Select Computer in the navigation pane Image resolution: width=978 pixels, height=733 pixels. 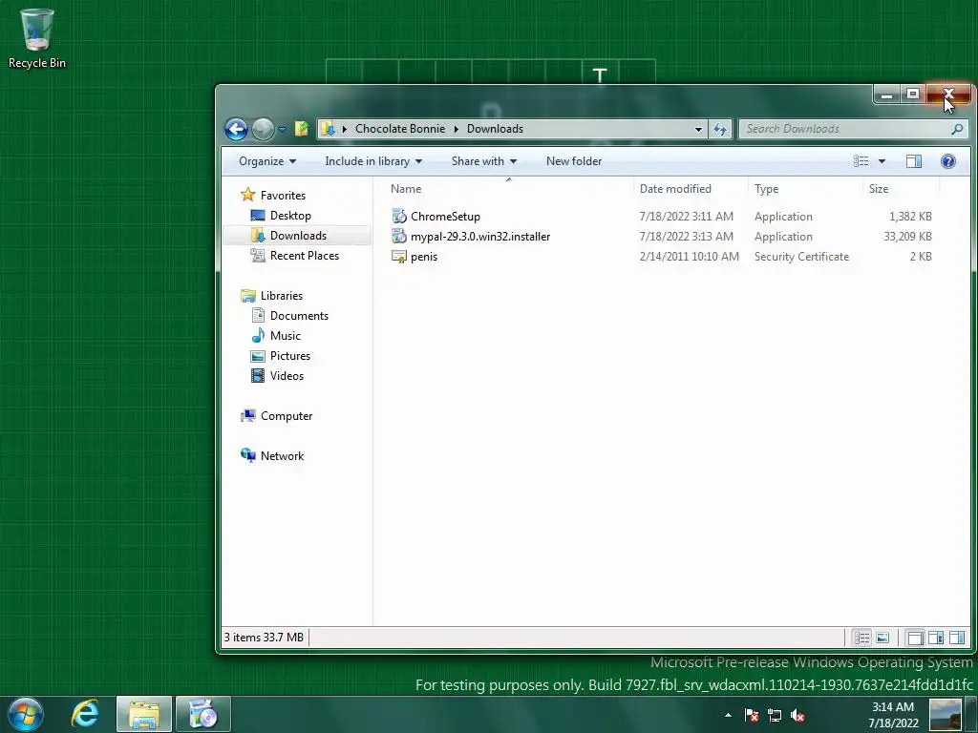tap(287, 416)
